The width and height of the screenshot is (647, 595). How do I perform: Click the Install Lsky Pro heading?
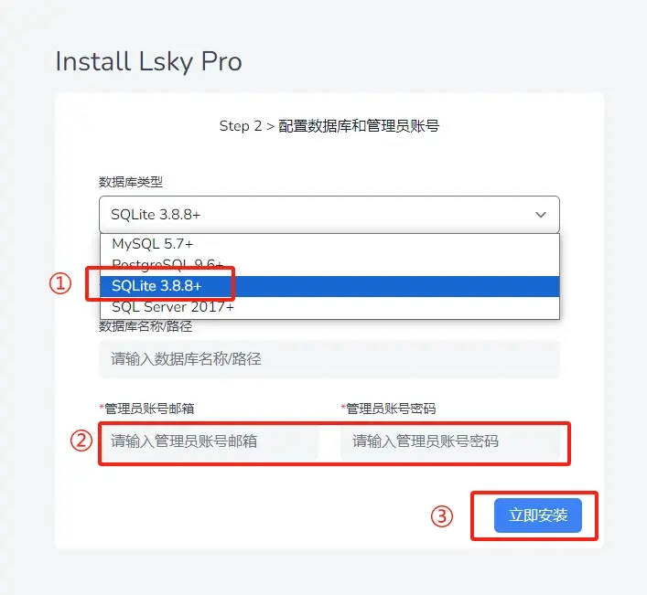[x=148, y=62]
